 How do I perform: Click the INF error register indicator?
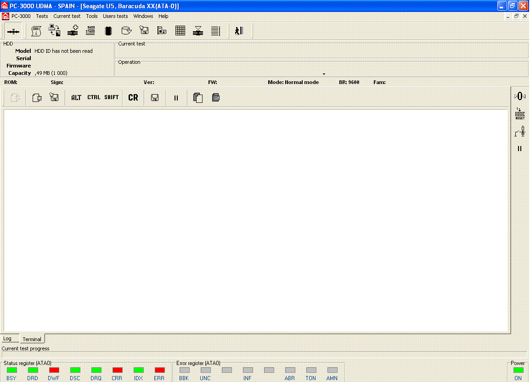pyautogui.click(x=248, y=370)
